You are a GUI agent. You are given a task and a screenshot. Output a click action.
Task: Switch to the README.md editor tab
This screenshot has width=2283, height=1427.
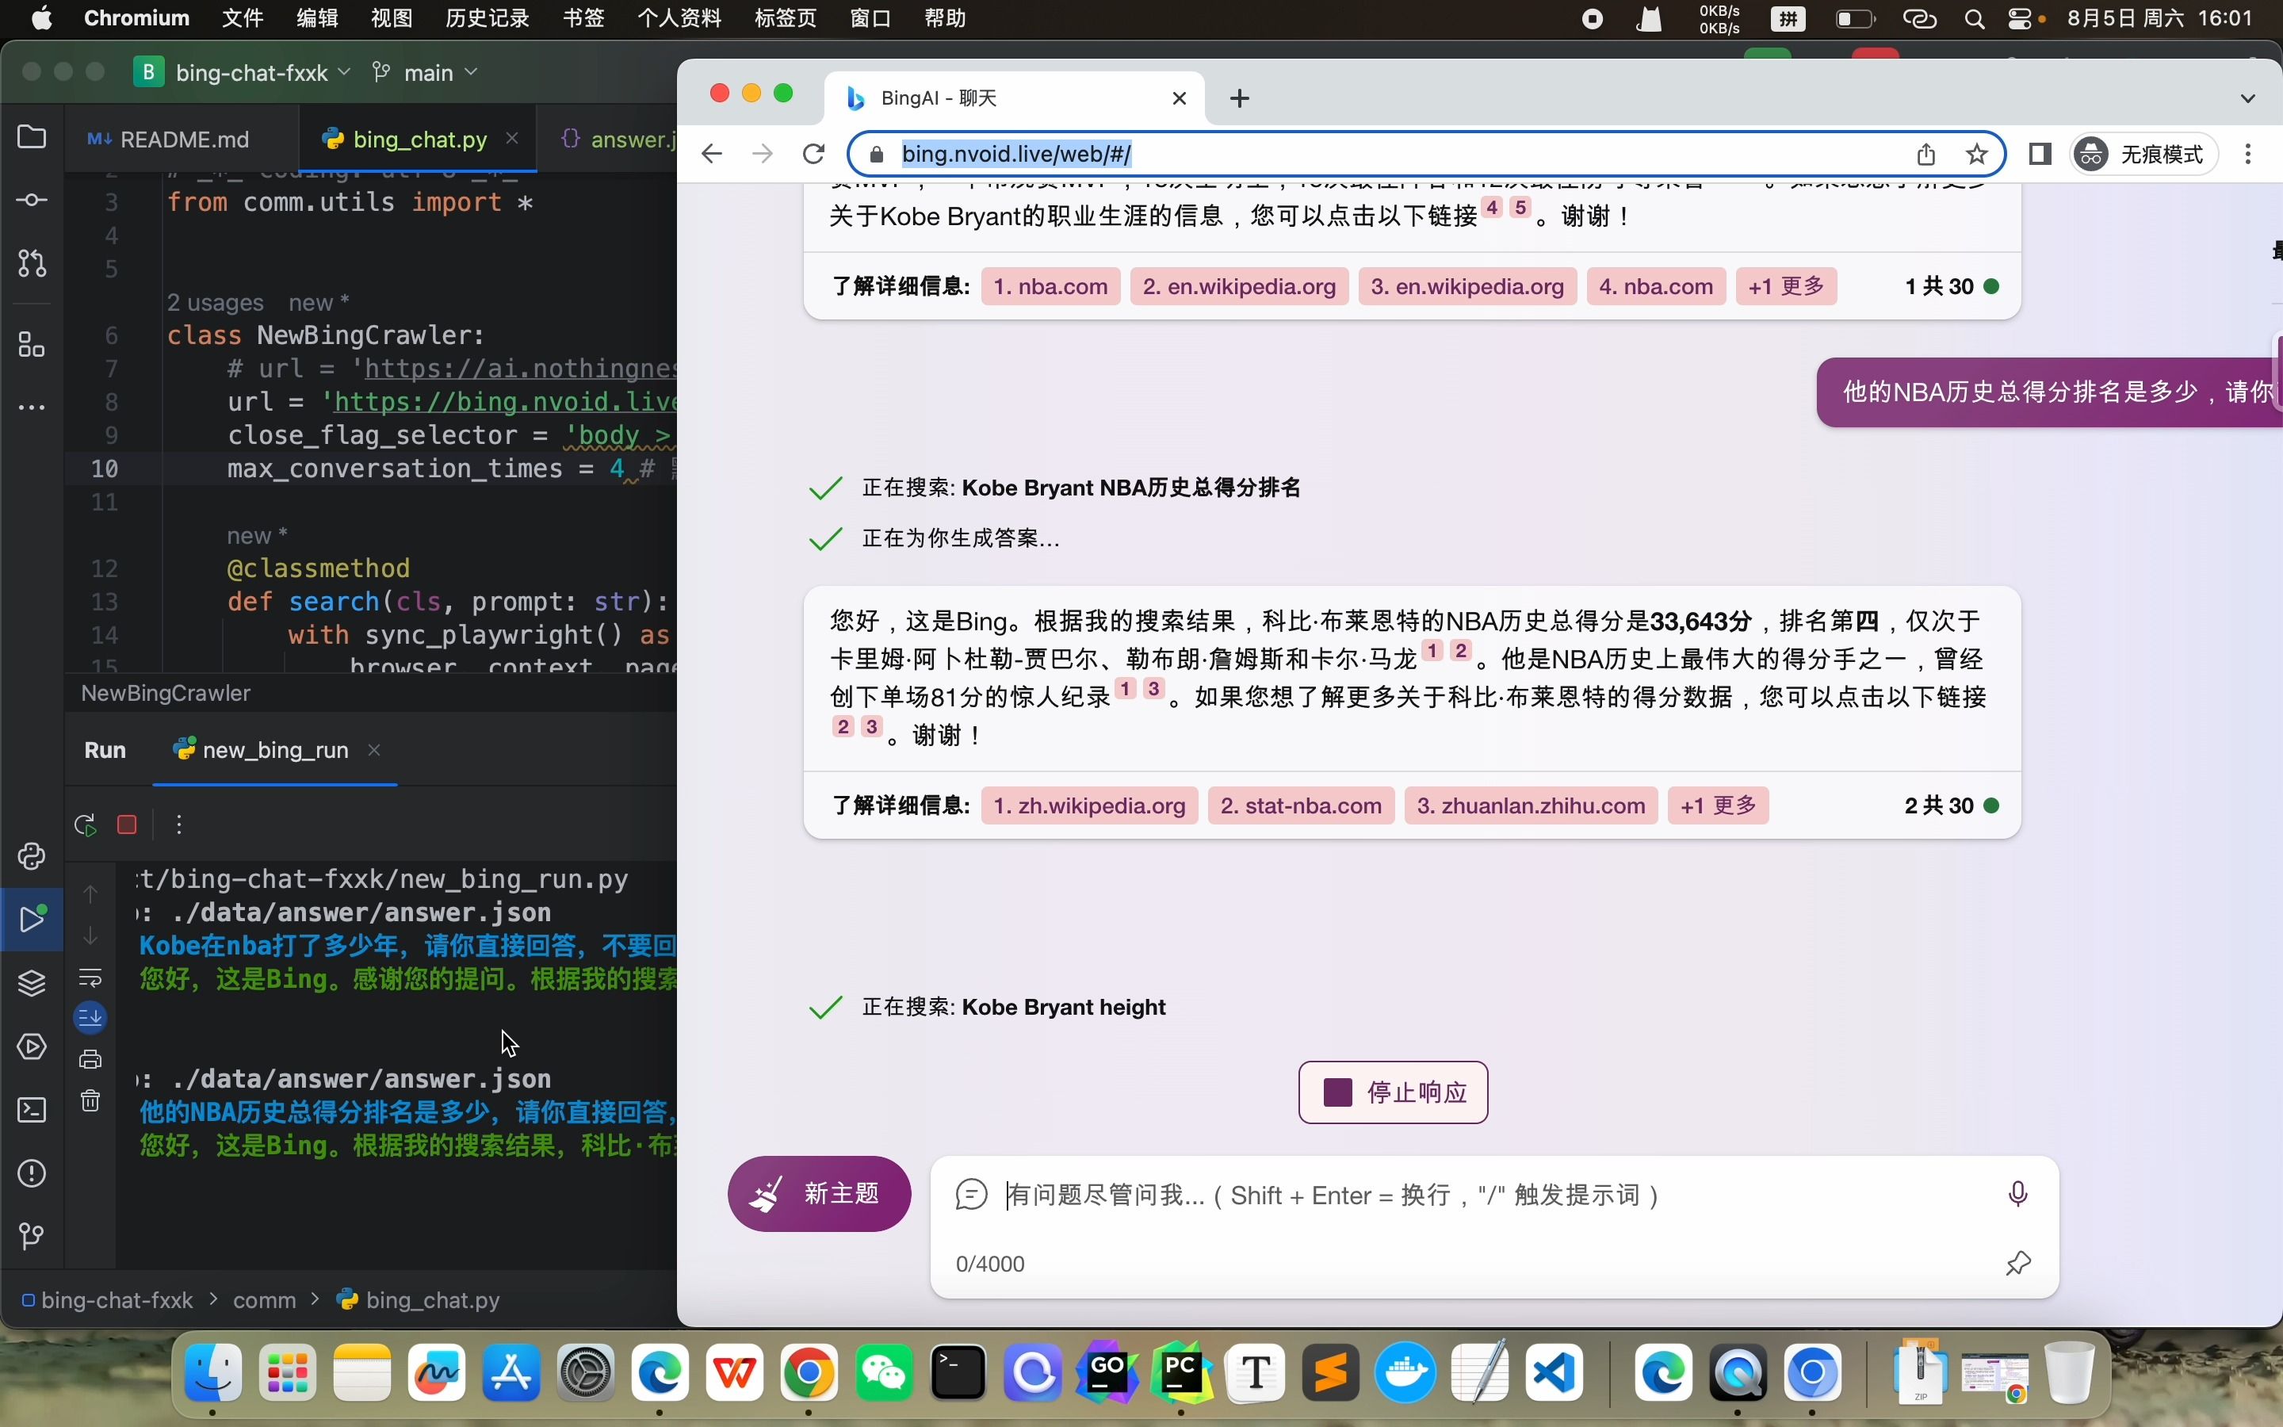tap(169, 140)
